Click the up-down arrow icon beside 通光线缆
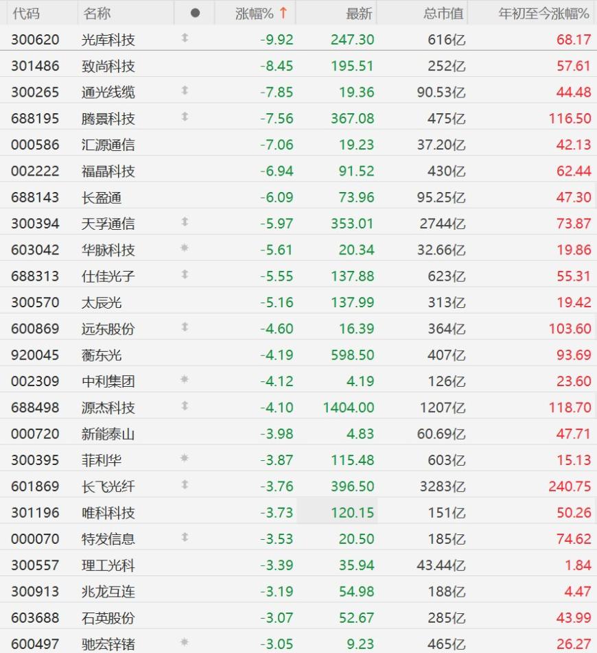597x653 pixels. 184,91
